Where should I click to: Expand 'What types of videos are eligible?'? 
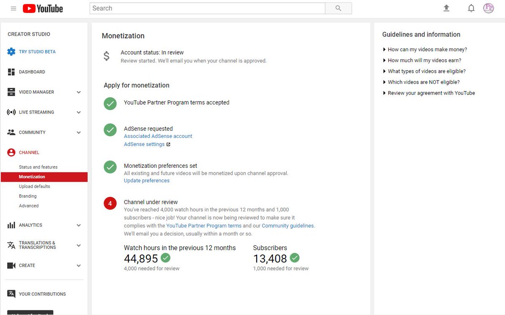(x=424, y=71)
